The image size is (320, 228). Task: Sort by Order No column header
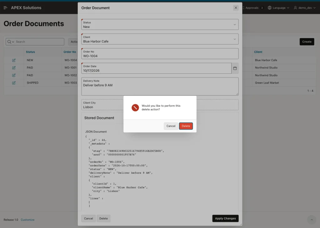[70, 52]
